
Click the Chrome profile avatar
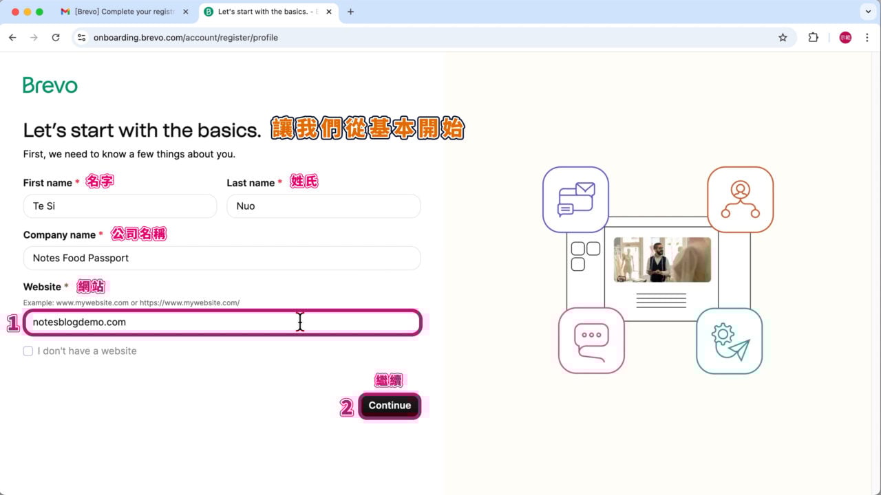tap(845, 37)
